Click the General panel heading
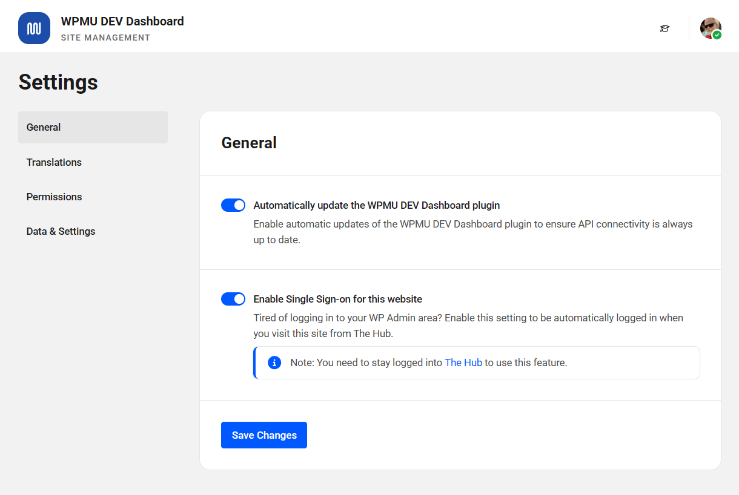This screenshot has width=739, height=495. click(249, 143)
